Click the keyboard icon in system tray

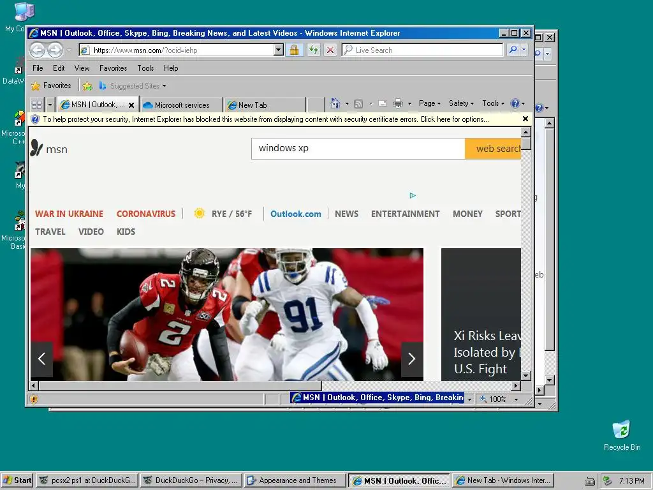[x=589, y=481]
